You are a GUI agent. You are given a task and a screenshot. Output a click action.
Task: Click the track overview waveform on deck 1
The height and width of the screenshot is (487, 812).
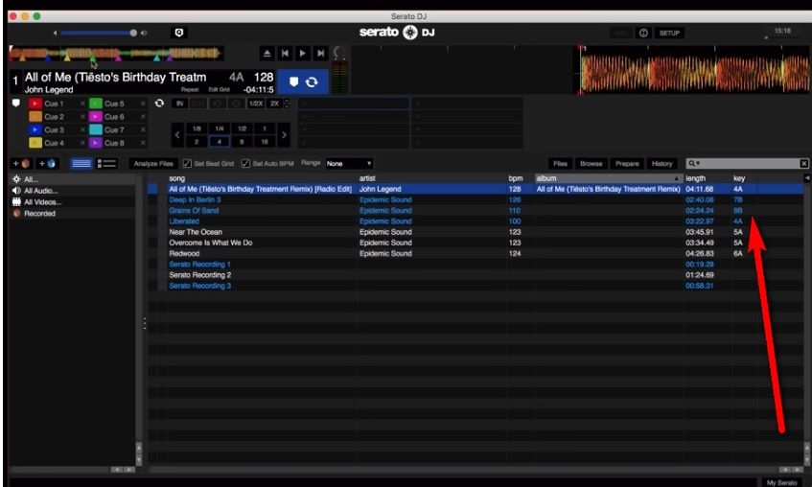117,53
